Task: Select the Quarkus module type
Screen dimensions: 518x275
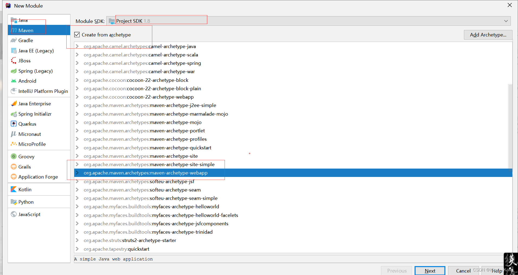Action: 39,124
